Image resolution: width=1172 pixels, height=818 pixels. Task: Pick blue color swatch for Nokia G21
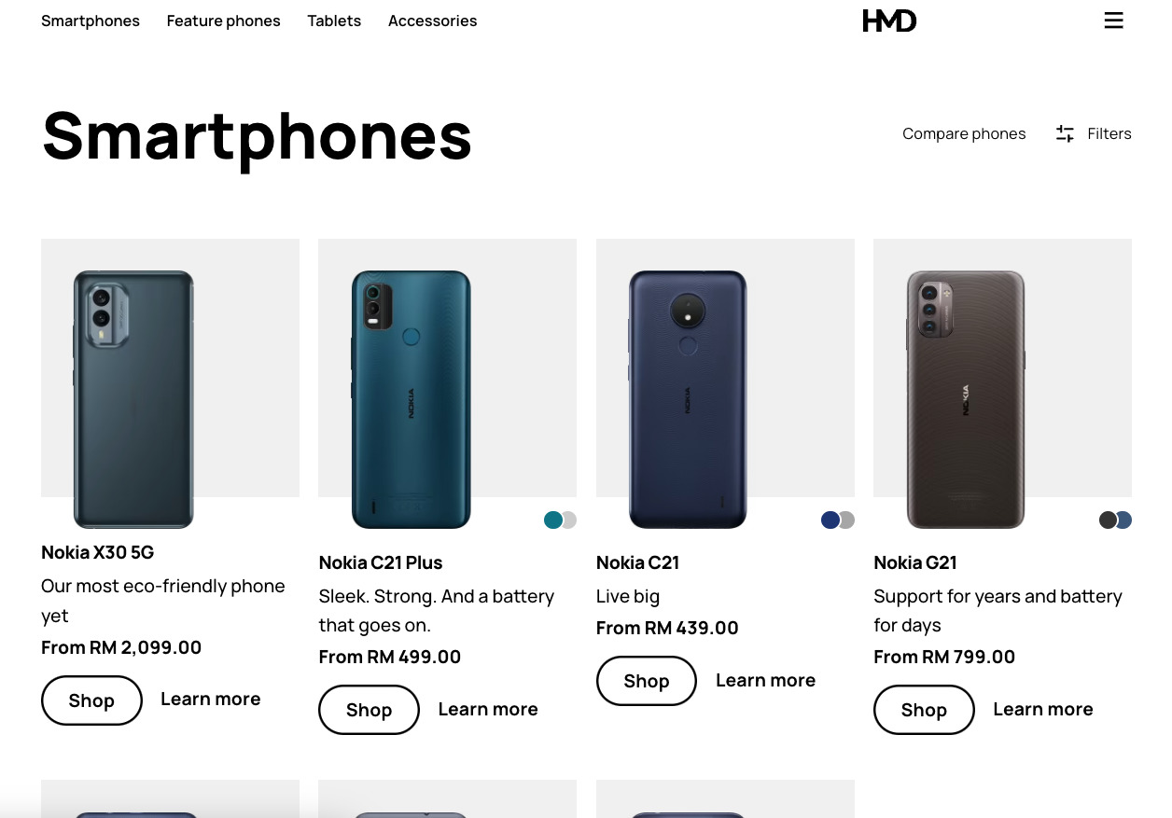[x=1124, y=520]
